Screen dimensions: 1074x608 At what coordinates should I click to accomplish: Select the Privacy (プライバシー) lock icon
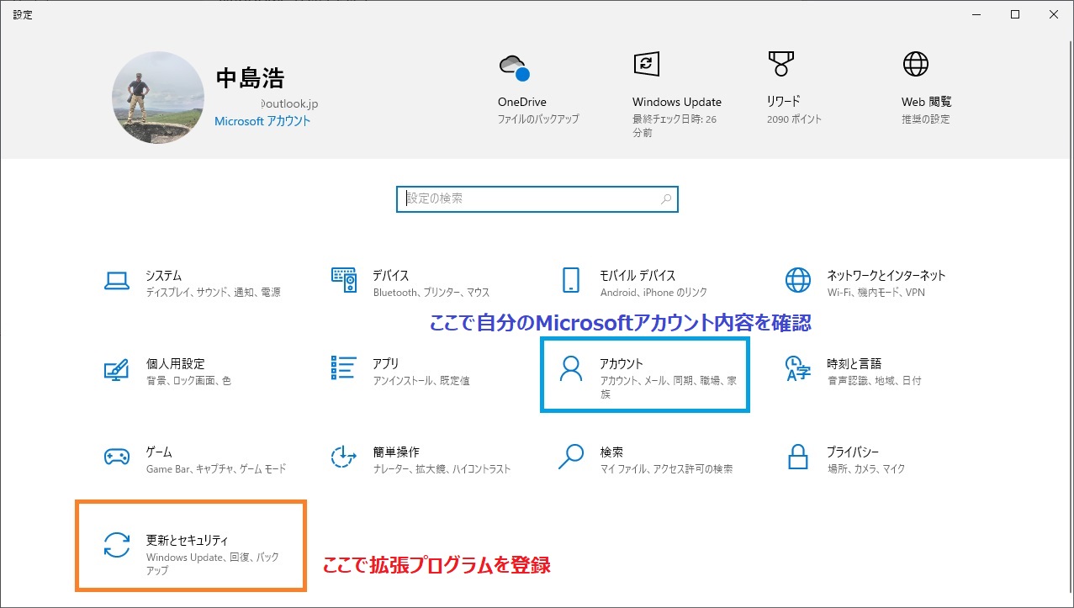point(797,457)
